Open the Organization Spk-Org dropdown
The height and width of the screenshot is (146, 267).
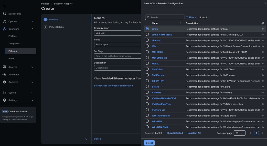(118, 33)
